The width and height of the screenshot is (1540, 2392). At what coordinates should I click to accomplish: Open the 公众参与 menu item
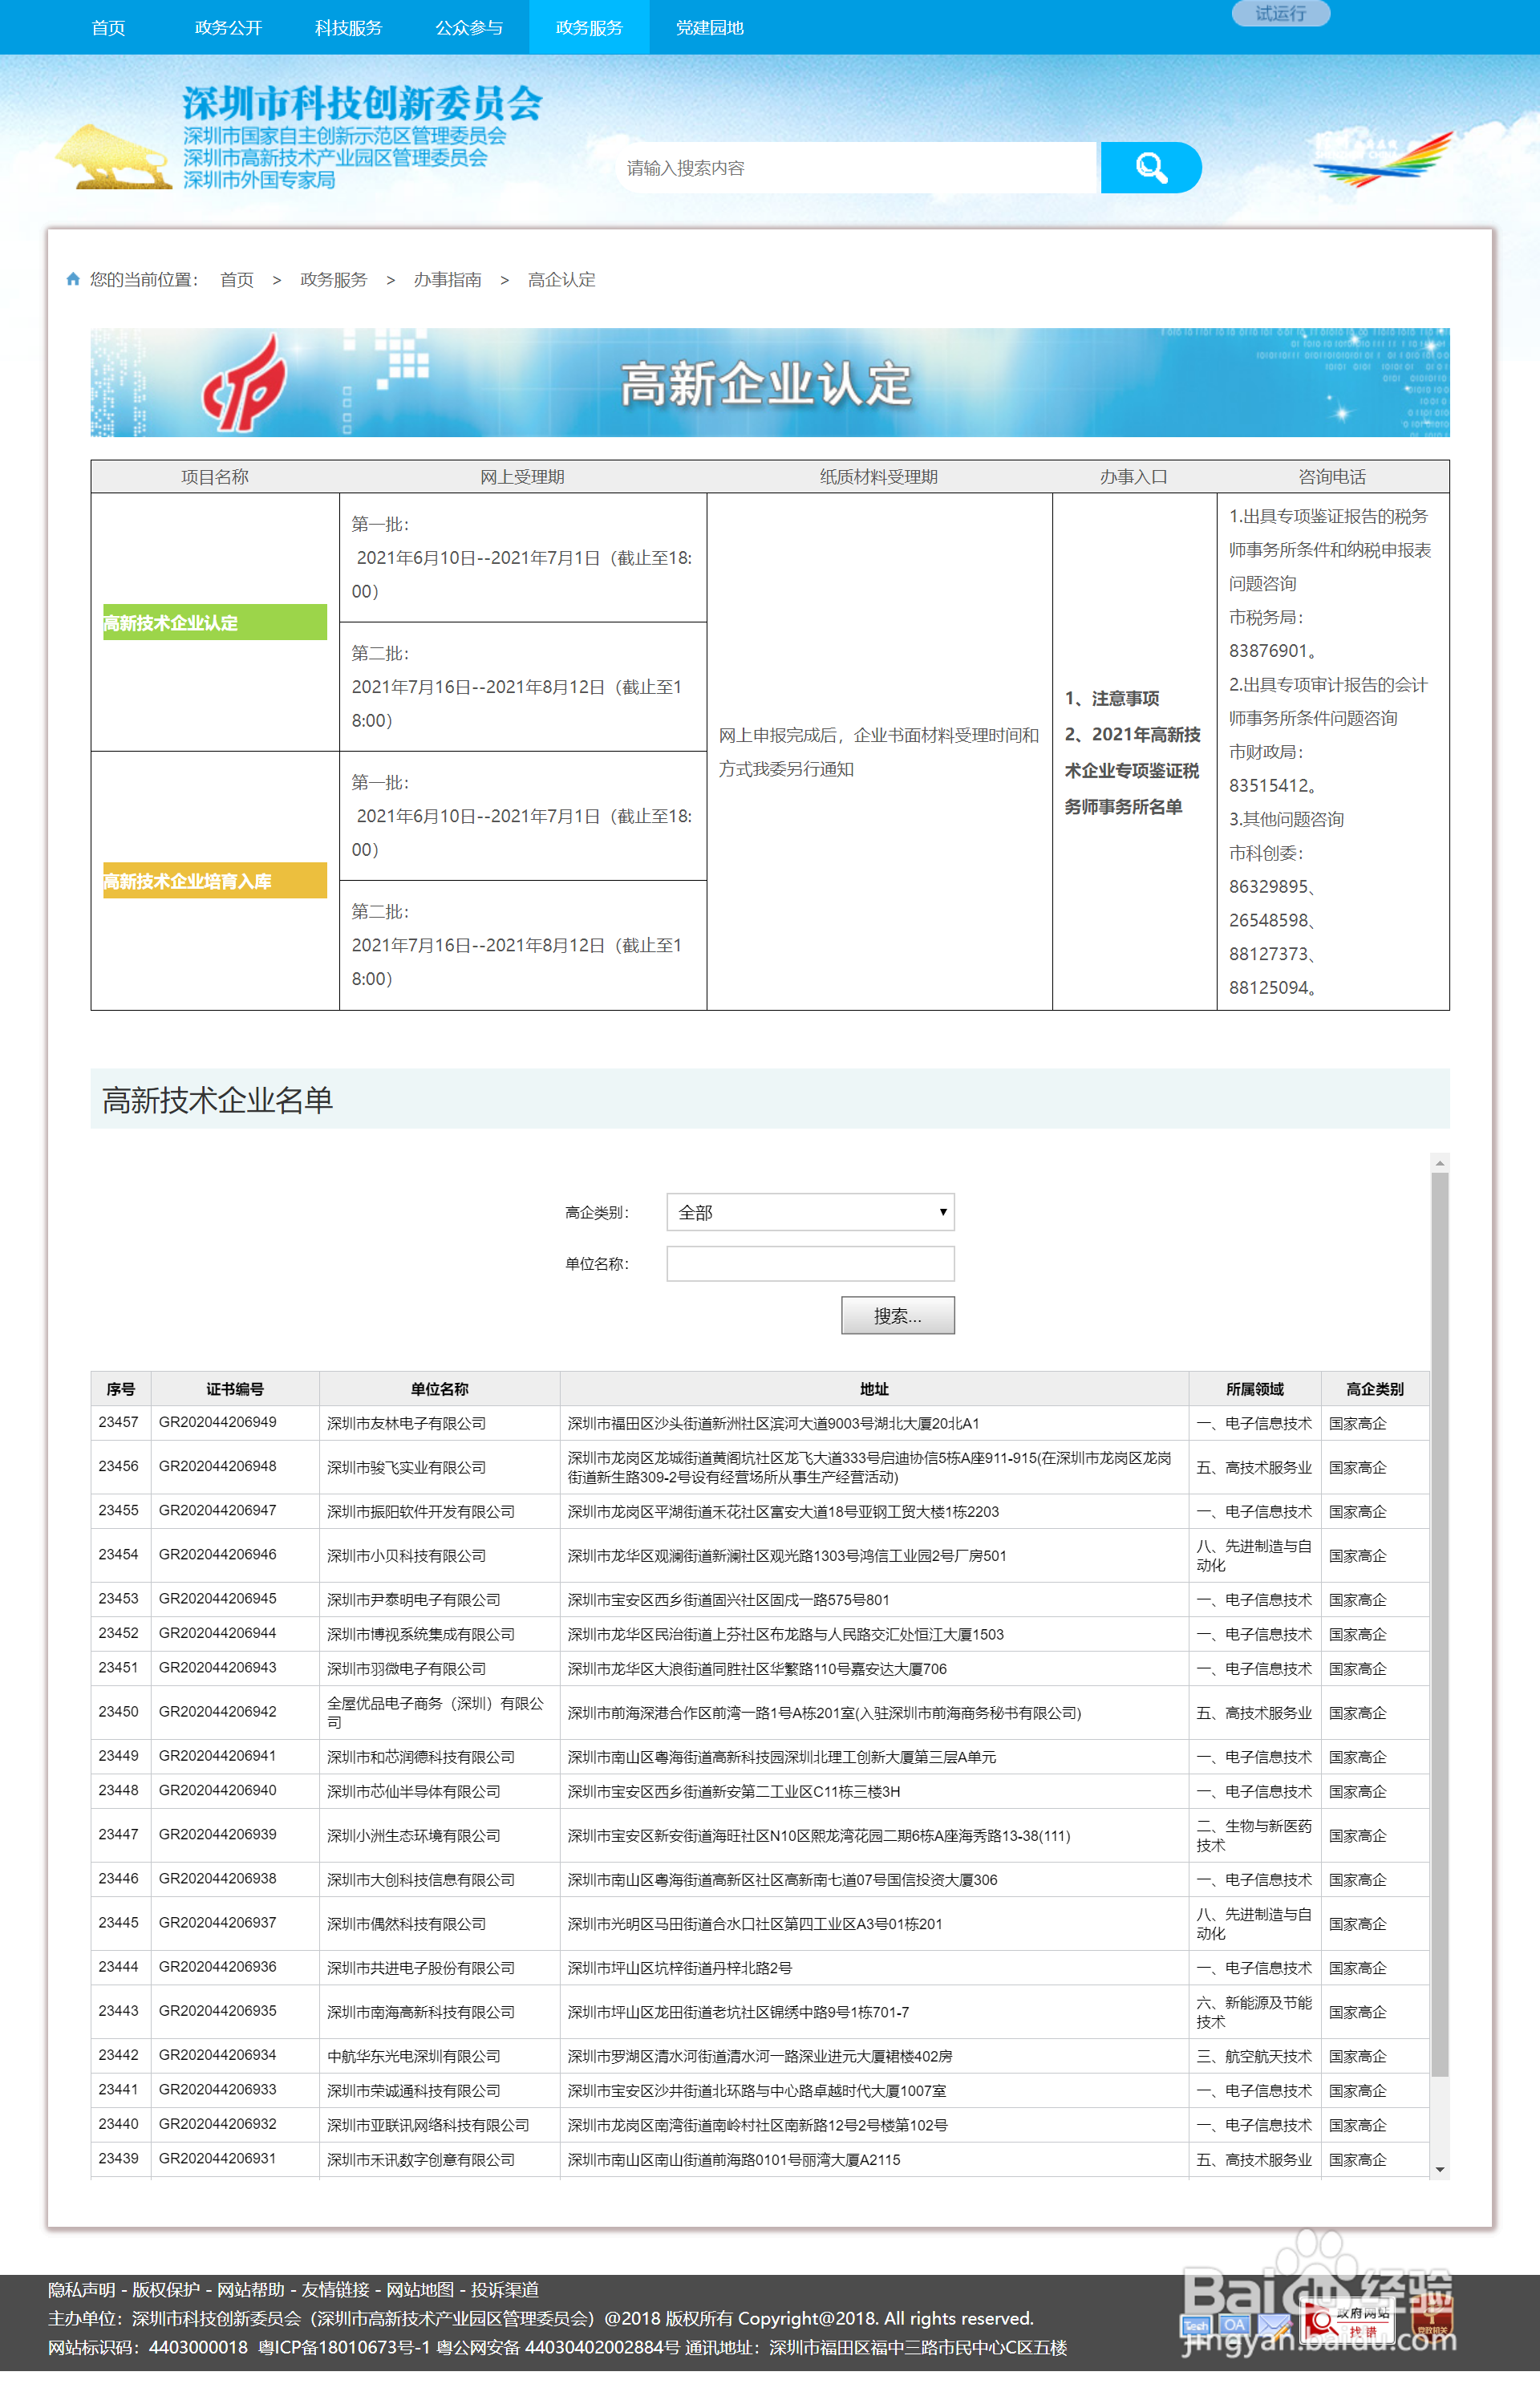468,27
